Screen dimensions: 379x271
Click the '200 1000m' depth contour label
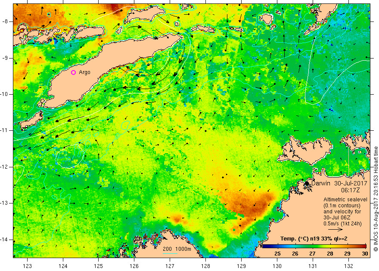click(x=177, y=249)
